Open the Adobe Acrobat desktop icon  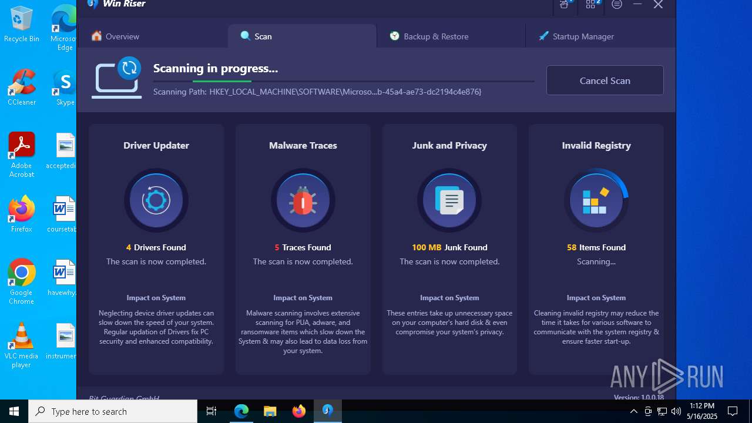21,156
